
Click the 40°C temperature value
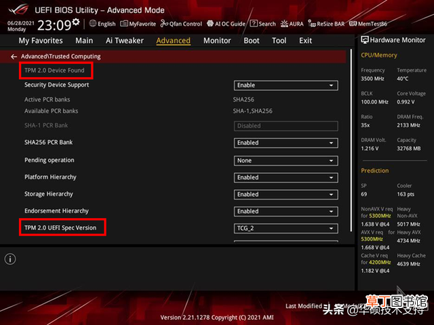(x=402, y=79)
